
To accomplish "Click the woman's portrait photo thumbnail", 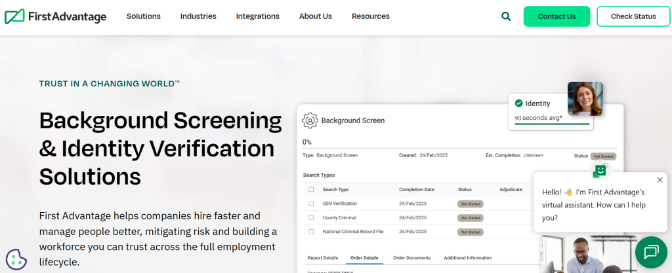I will coord(585,99).
